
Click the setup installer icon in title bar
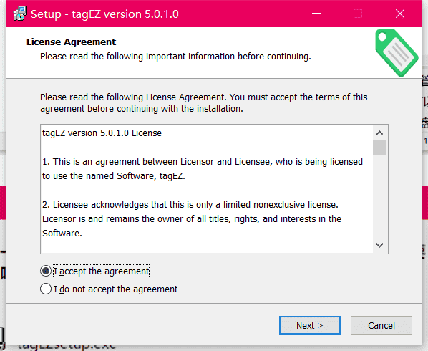(x=20, y=14)
